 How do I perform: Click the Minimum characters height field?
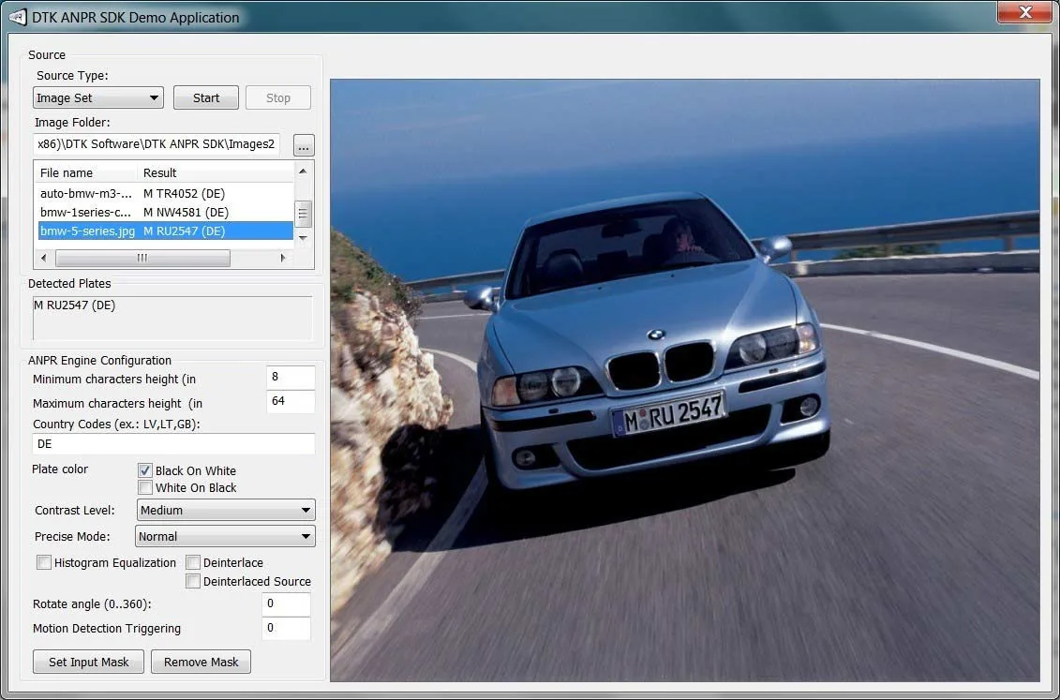click(x=291, y=378)
